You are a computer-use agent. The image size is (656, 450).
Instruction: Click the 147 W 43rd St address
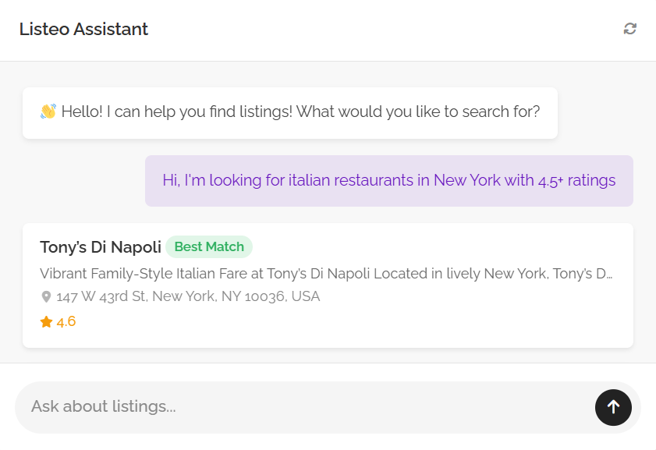coord(187,296)
